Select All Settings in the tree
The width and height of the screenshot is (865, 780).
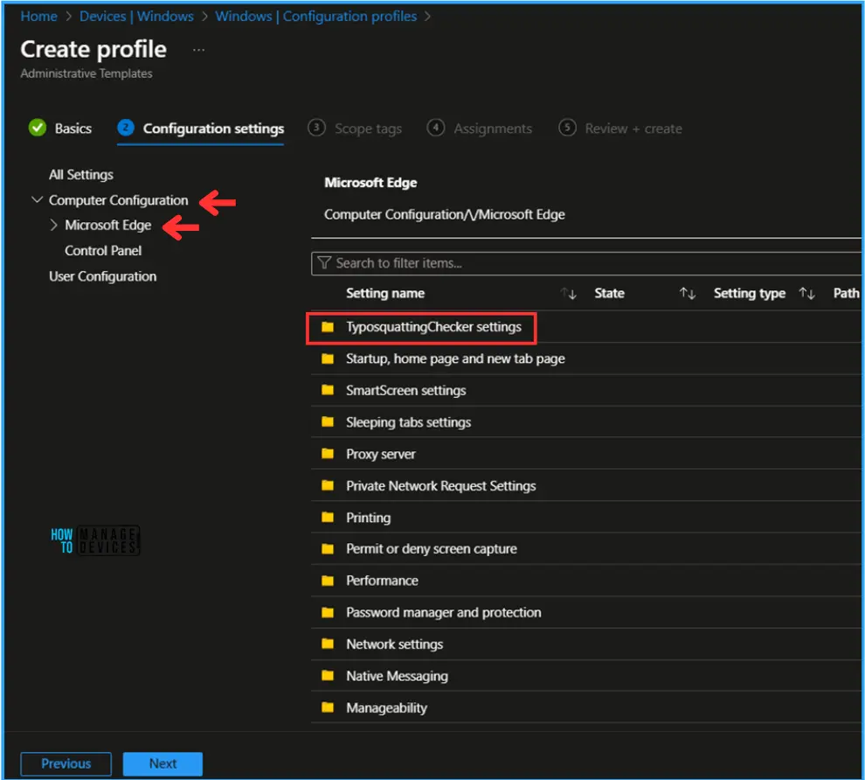[x=81, y=174]
